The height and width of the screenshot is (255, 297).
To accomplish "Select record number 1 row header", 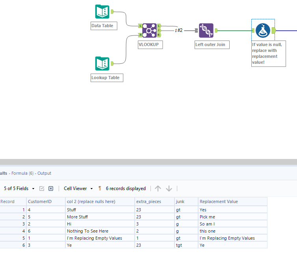I will [x=13, y=210].
